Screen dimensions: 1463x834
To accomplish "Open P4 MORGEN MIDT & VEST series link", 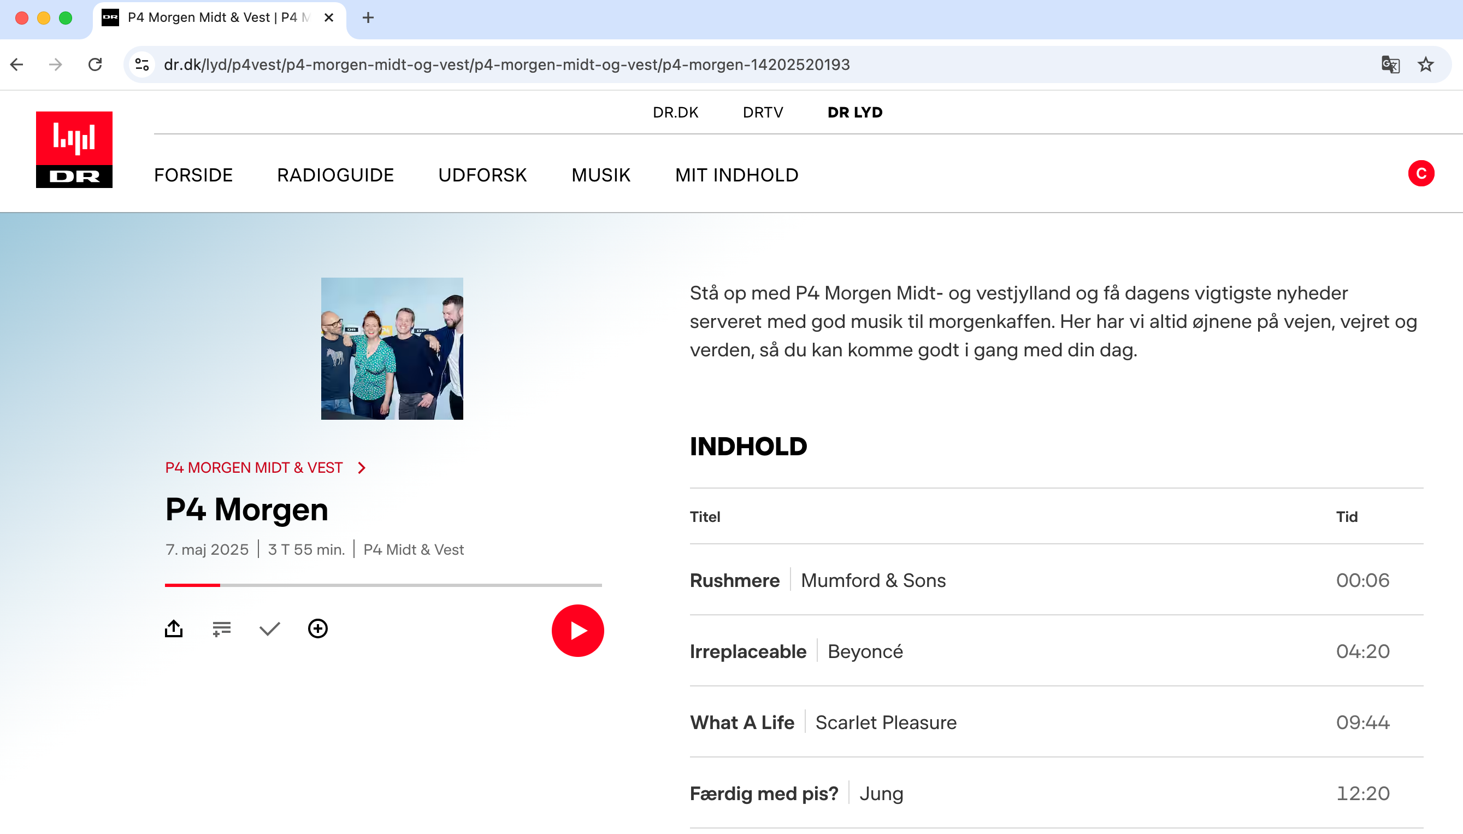I will (254, 468).
